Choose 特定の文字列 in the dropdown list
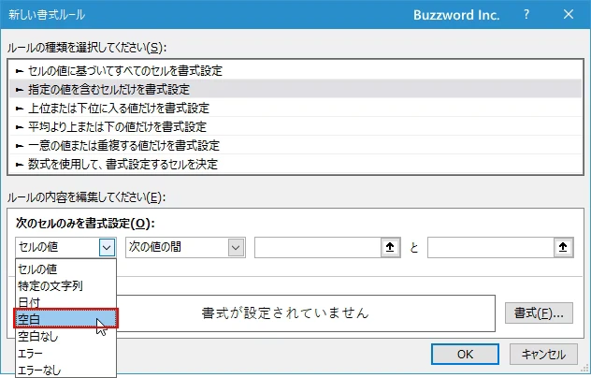591x378 pixels. [65, 286]
